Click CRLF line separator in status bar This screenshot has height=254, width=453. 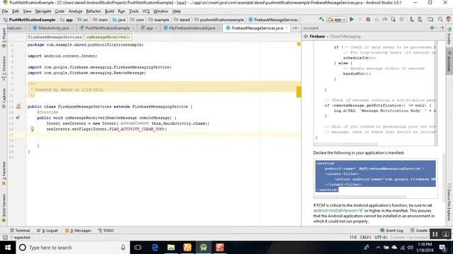click(x=366, y=237)
